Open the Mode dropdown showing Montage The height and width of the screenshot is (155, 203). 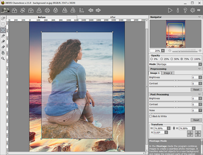coord(179,64)
